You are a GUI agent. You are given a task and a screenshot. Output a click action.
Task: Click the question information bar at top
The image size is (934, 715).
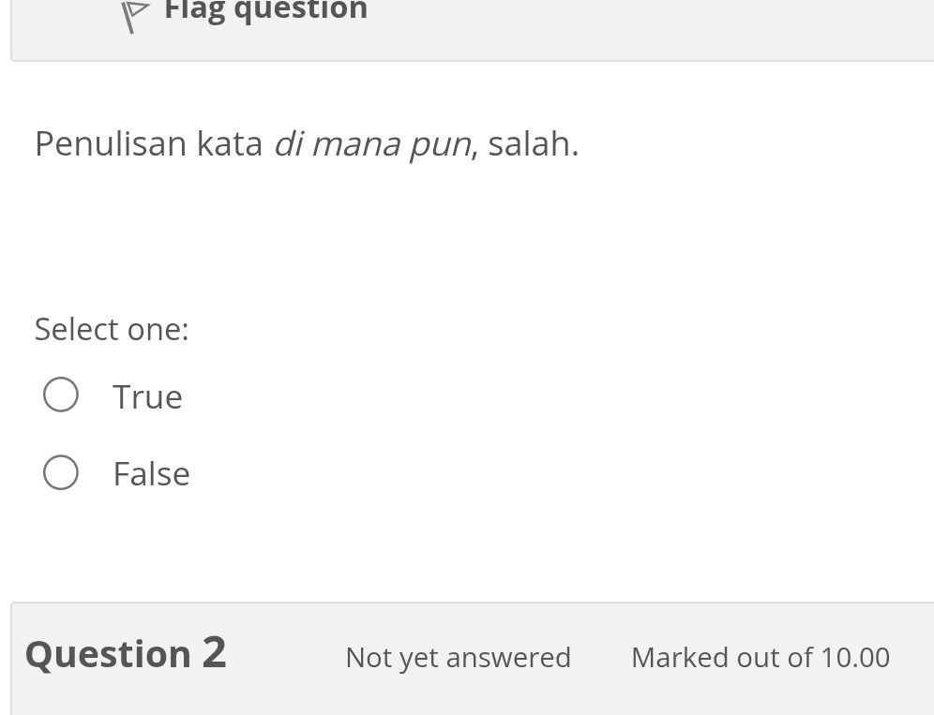coord(469,30)
